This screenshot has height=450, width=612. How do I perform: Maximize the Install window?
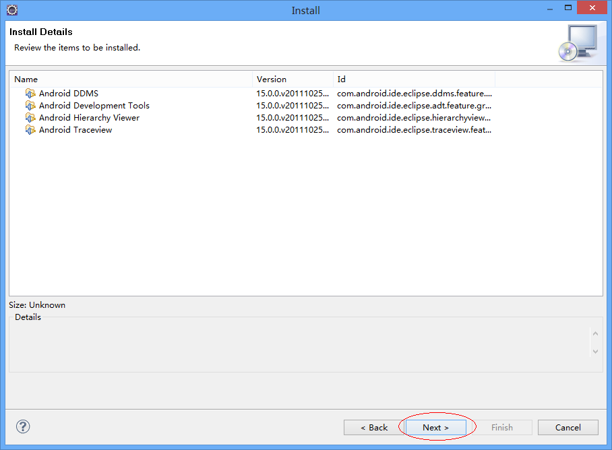(x=568, y=8)
